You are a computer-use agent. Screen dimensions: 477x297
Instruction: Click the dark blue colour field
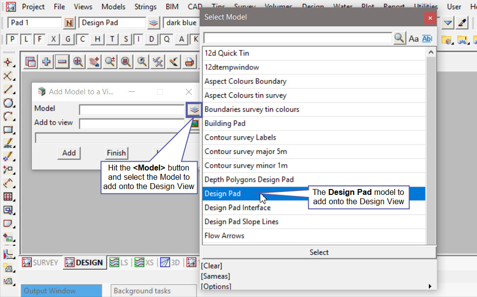pyautogui.click(x=182, y=23)
